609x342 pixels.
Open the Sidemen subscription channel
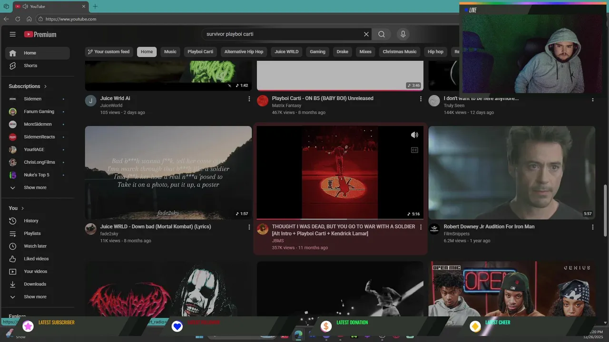[38, 99]
